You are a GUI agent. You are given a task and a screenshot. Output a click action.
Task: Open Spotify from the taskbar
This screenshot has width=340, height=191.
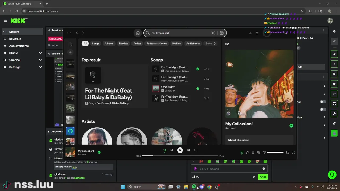[194, 187]
